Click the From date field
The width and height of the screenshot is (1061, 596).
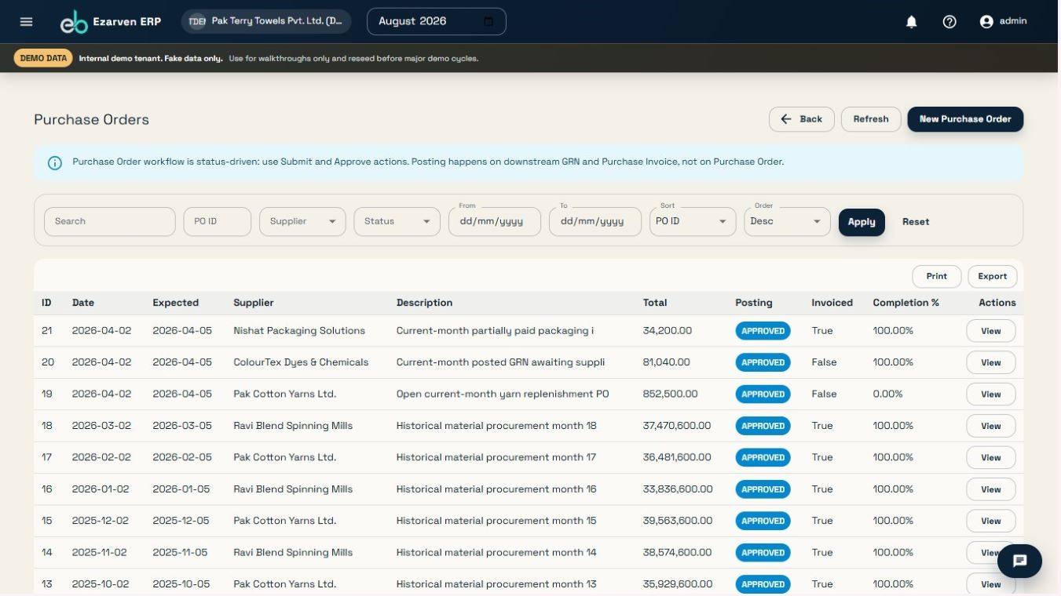(495, 222)
